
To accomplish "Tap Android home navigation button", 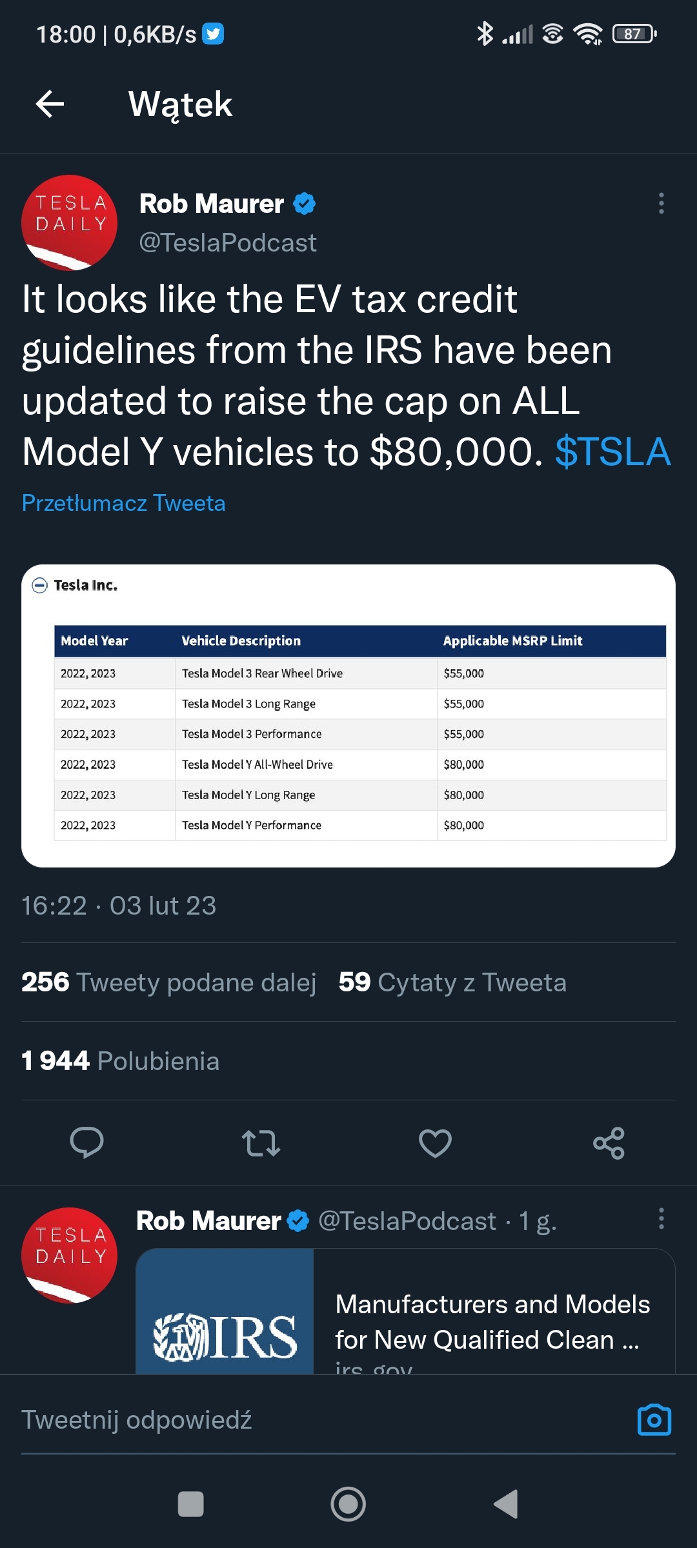I will (x=348, y=1504).
